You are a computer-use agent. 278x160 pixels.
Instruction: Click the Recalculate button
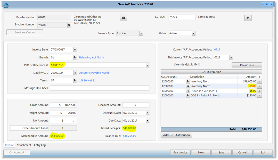tap(247, 65)
